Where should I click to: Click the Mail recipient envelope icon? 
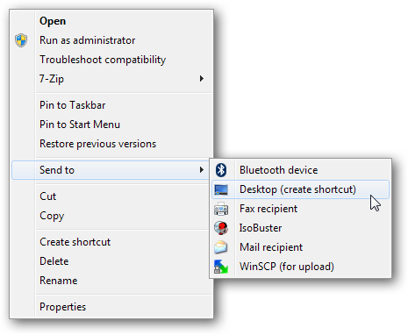click(221, 247)
